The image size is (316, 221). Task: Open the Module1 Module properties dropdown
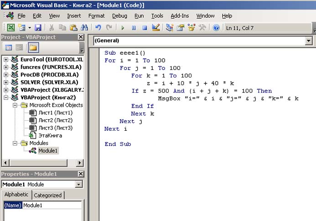(79, 185)
